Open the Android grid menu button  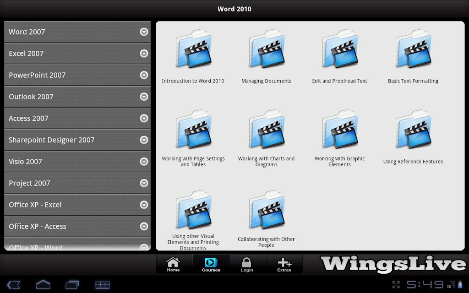pyautogui.click(x=103, y=285)
